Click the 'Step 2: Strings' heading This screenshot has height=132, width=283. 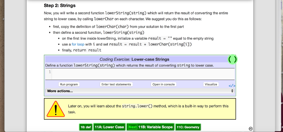click(x=60, y=6)
